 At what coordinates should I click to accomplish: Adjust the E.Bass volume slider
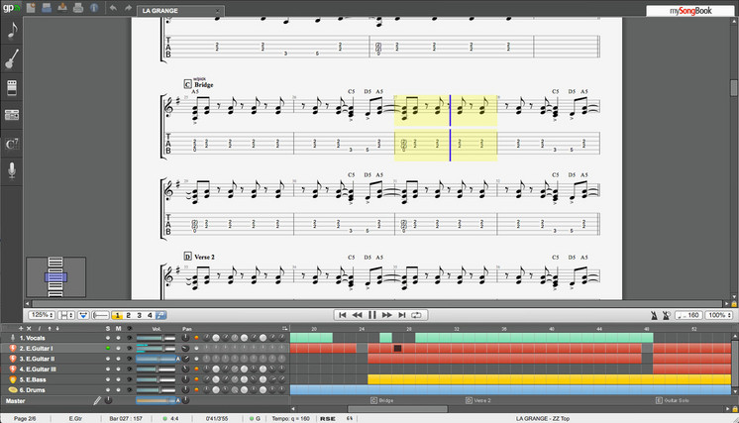click(x=156, y=379)
